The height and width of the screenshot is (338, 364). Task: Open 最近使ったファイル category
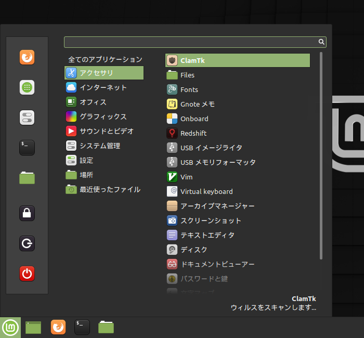tap(104, 190)
